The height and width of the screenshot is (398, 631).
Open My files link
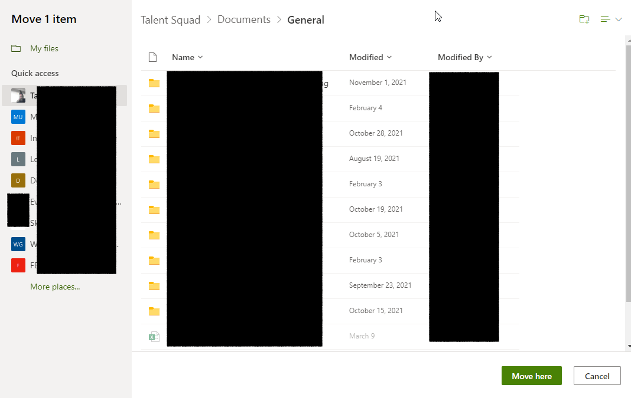coord(44,48)
